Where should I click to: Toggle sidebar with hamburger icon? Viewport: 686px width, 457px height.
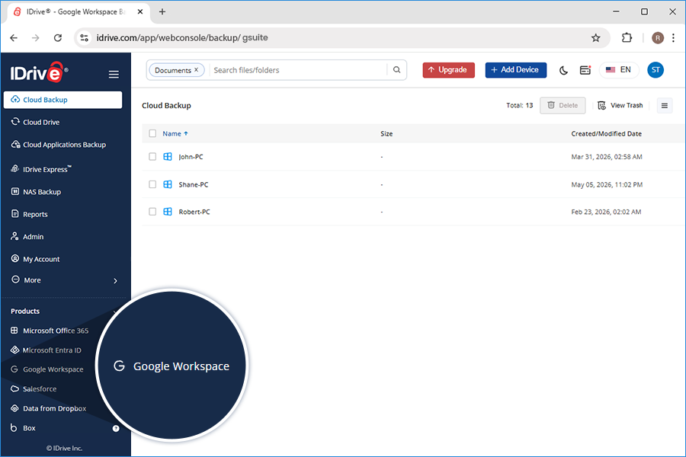[x=114, y=75]
